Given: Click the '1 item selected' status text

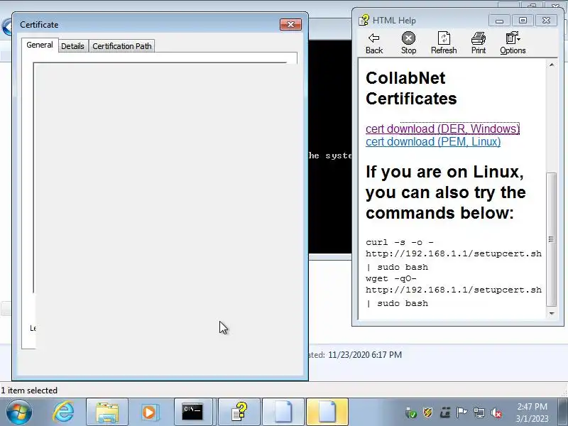Looking at the screenshot, I should pos(29,390).
